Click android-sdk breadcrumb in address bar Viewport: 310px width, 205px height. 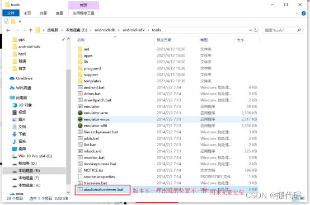pos(133,30)
